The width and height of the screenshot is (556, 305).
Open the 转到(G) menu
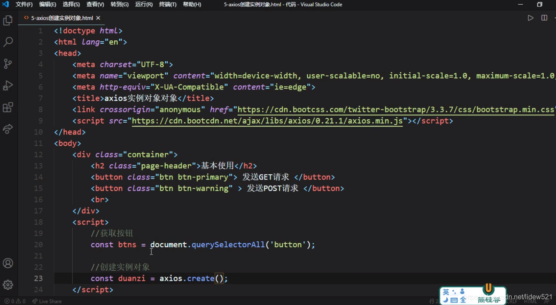(x=119, y=4)
